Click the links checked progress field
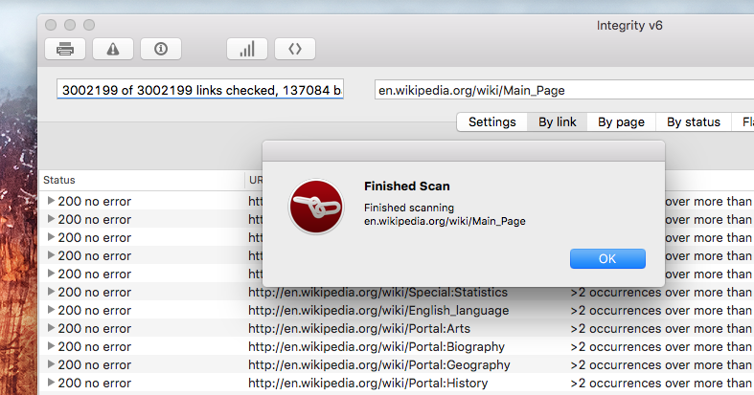754x395 pixels. pyautogui.click(x=200, y=90)
